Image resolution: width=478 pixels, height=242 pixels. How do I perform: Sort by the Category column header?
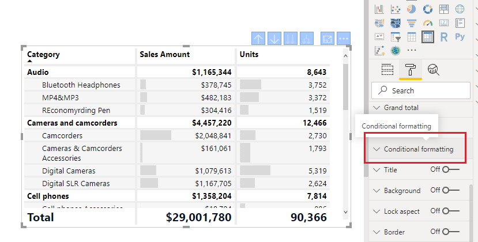point(44,55)
